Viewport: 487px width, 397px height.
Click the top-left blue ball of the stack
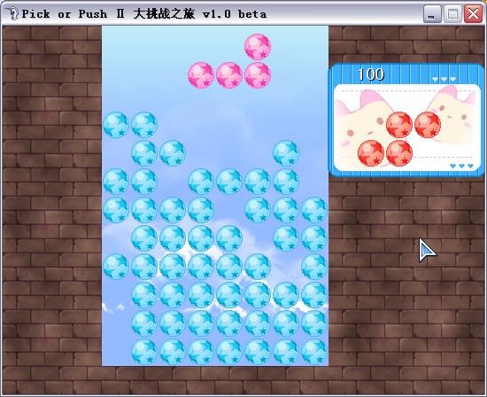[x=116, y=125]
